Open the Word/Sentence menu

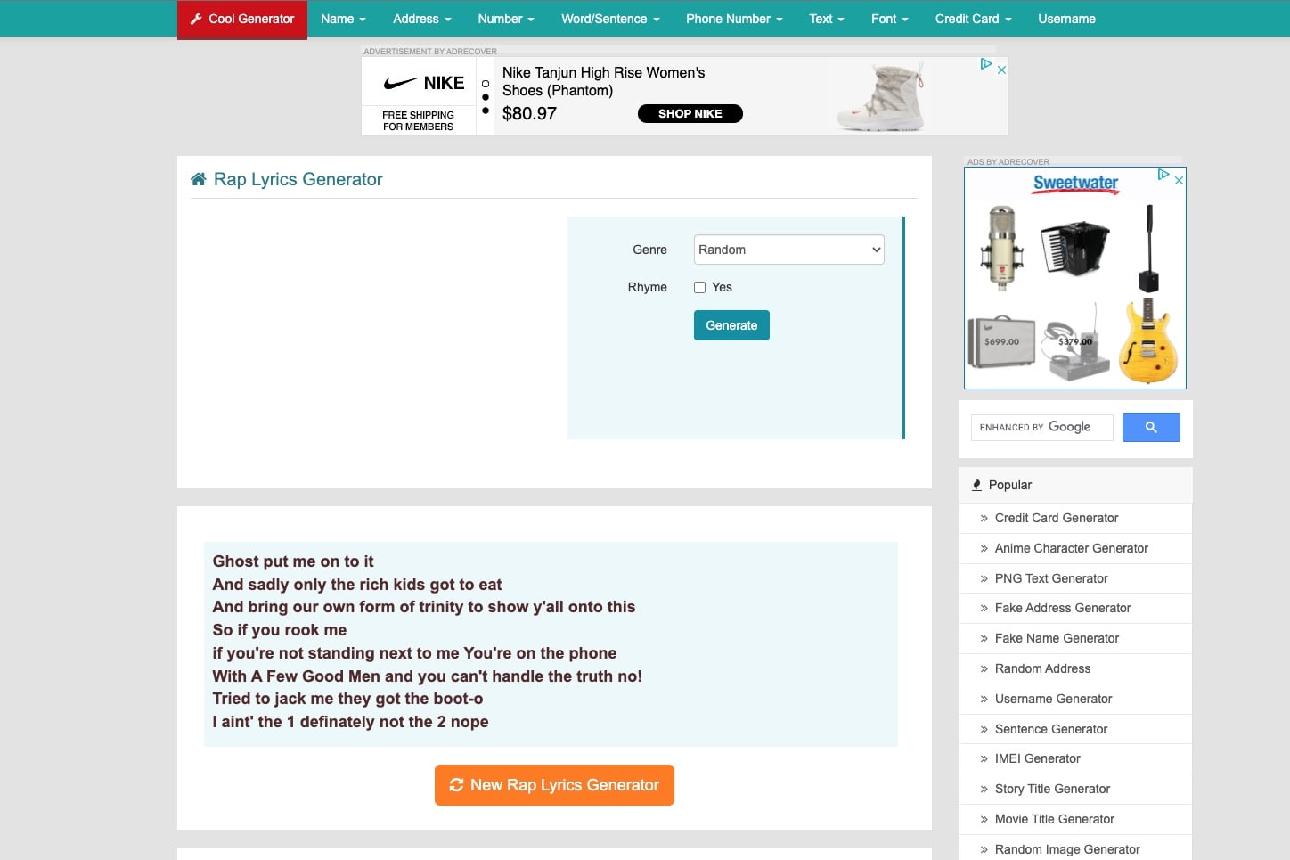click(609, 19)
